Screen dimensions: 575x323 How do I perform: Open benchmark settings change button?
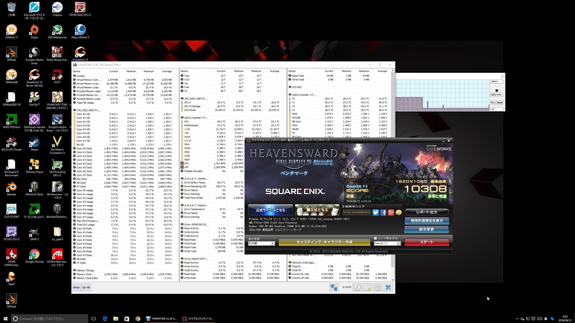click(x=427, y=229)
